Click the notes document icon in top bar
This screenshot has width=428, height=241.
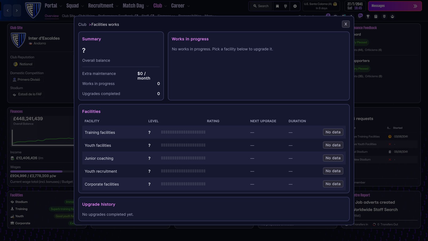[x=376, y=17]
